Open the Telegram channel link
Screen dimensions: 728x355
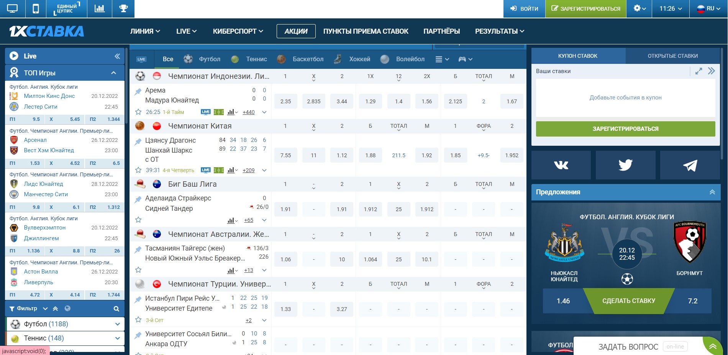click(690, 165)
